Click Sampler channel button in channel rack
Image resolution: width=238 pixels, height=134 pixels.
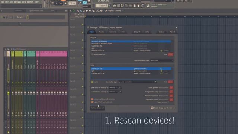tap(20, 17)
